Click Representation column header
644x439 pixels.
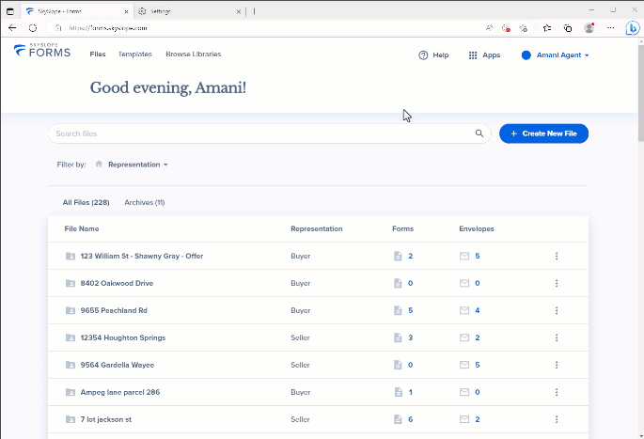pos(317,228)
